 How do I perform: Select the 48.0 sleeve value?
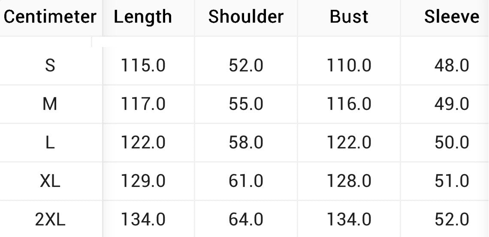click(452, 66)
